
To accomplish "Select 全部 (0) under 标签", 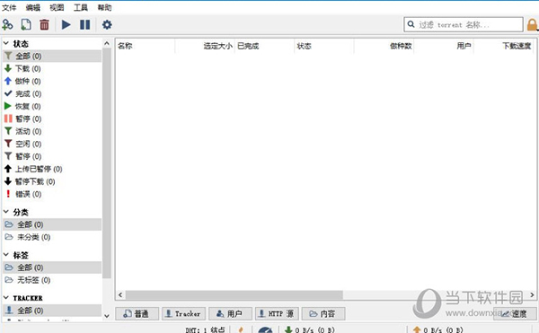I will 52,267.
